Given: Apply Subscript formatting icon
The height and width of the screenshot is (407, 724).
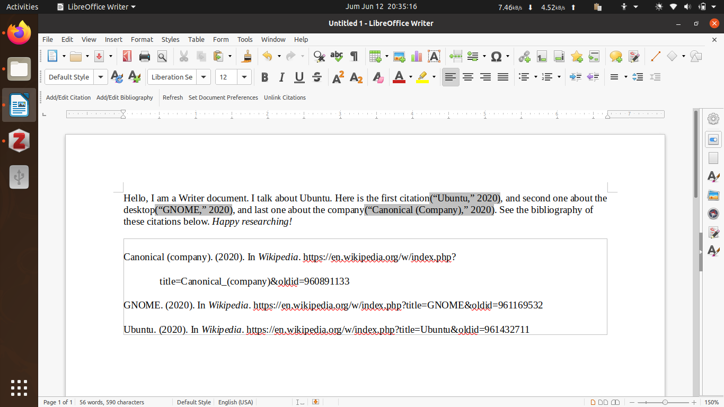Looking at the screenshot, I should coord(356,77).
